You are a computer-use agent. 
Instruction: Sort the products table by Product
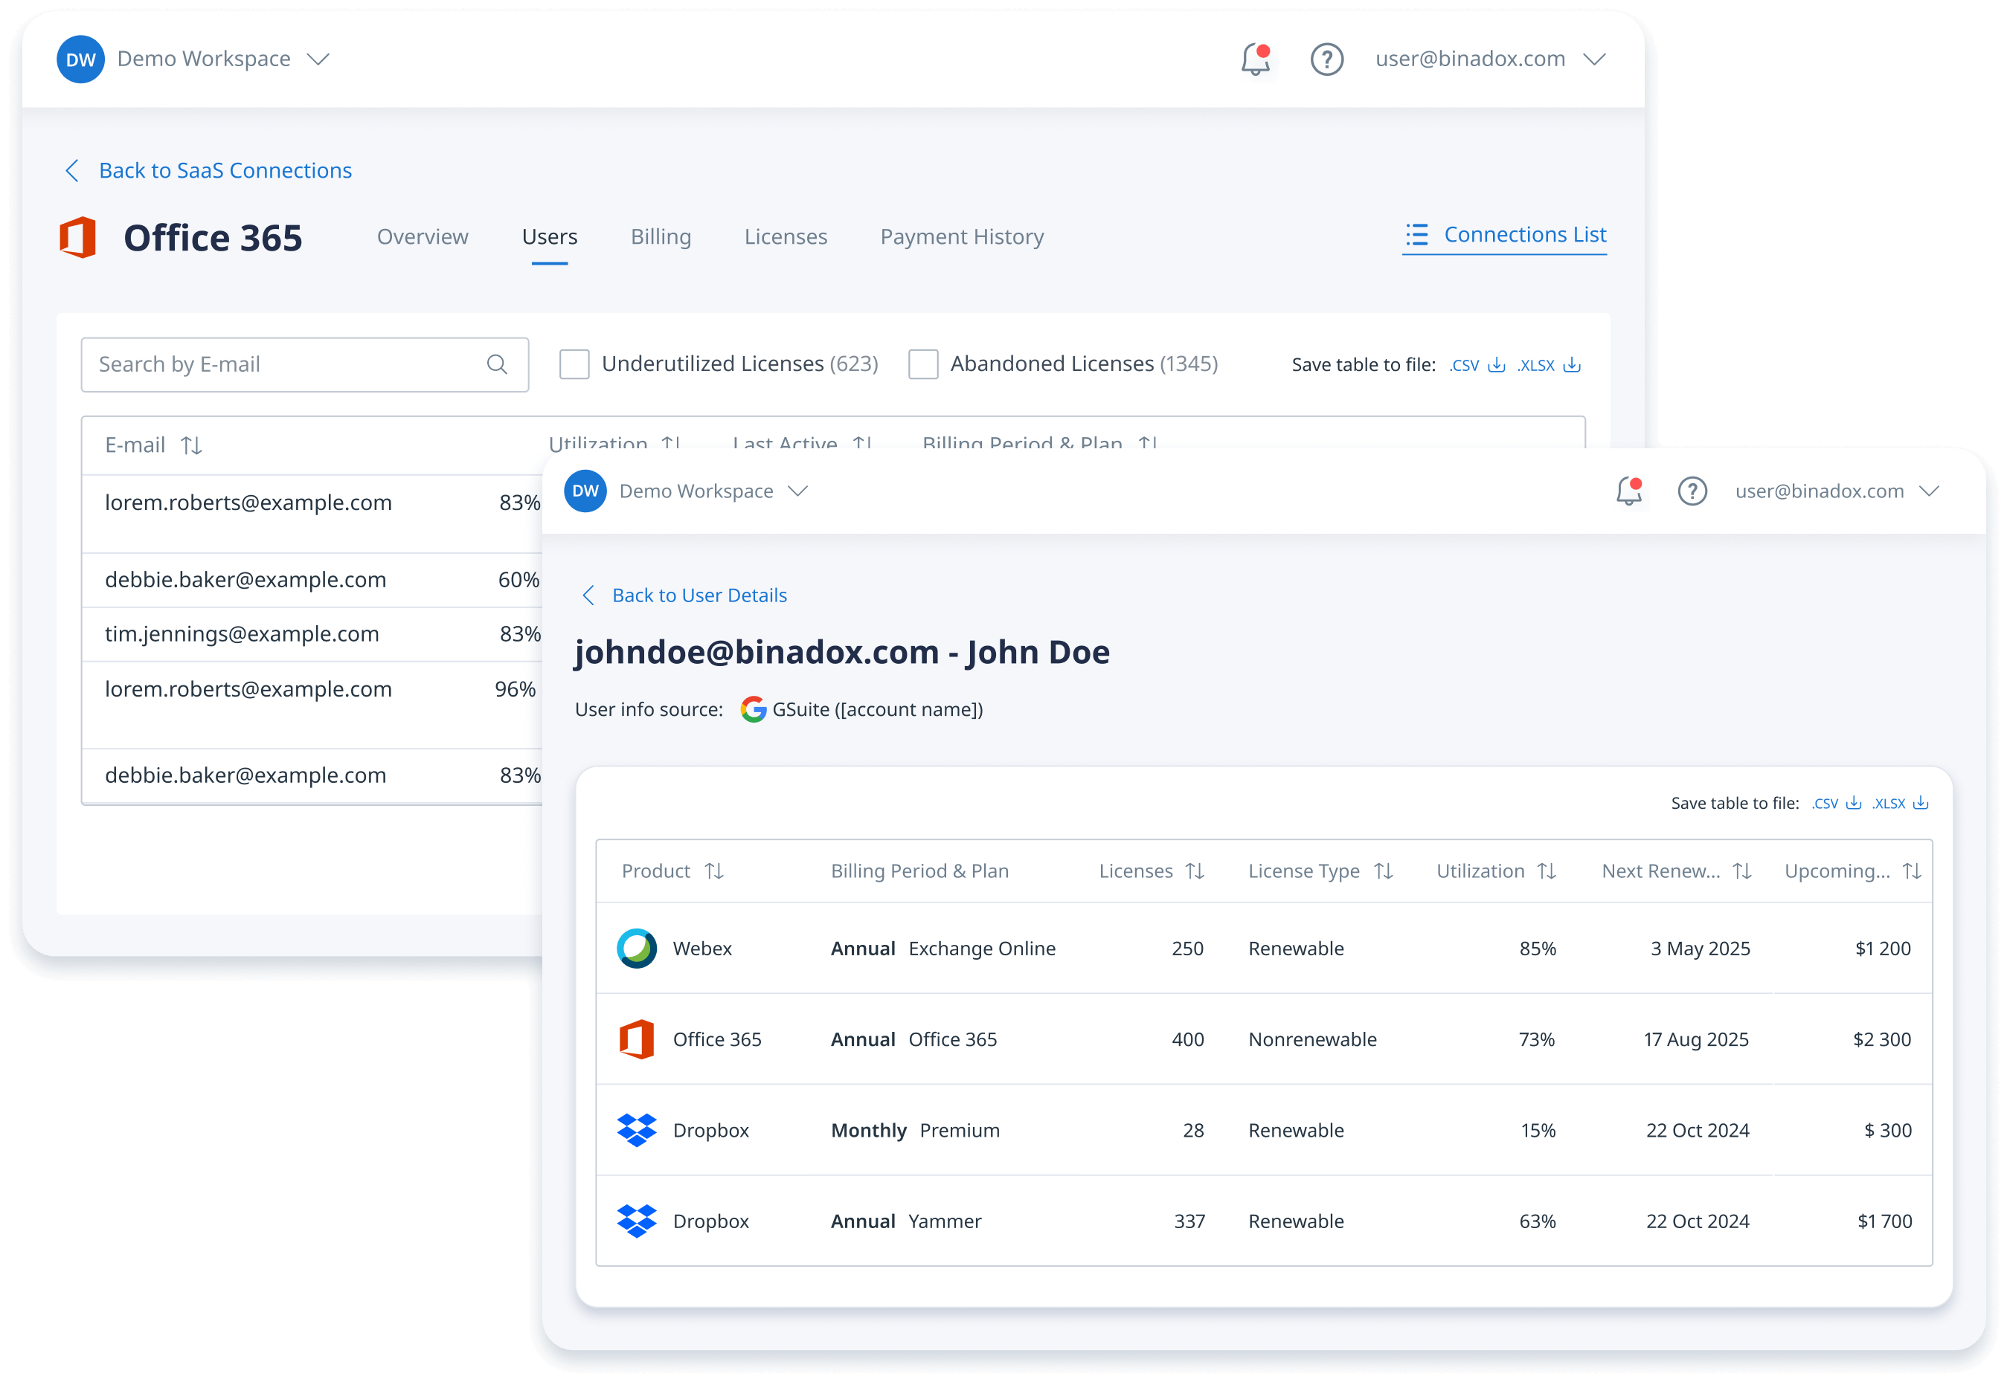tap(713, 871)
